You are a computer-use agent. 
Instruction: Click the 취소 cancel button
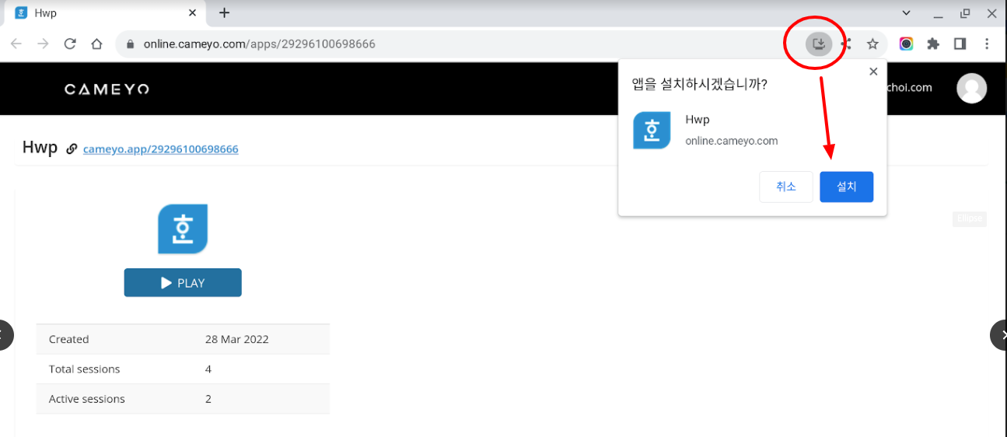(x=786, y=187)
